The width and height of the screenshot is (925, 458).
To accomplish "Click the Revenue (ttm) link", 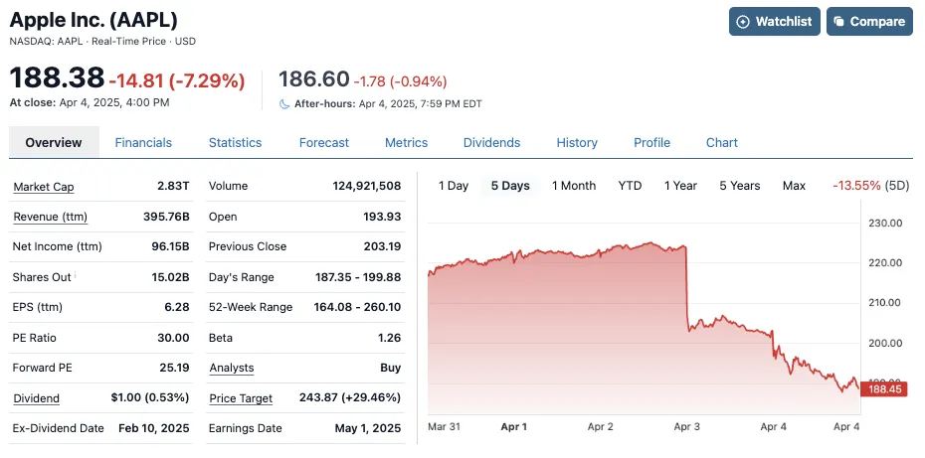I will point(51,217).
